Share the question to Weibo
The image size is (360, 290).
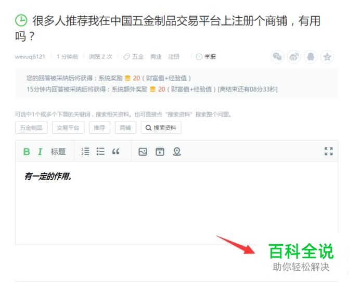(x=294, y=57)
